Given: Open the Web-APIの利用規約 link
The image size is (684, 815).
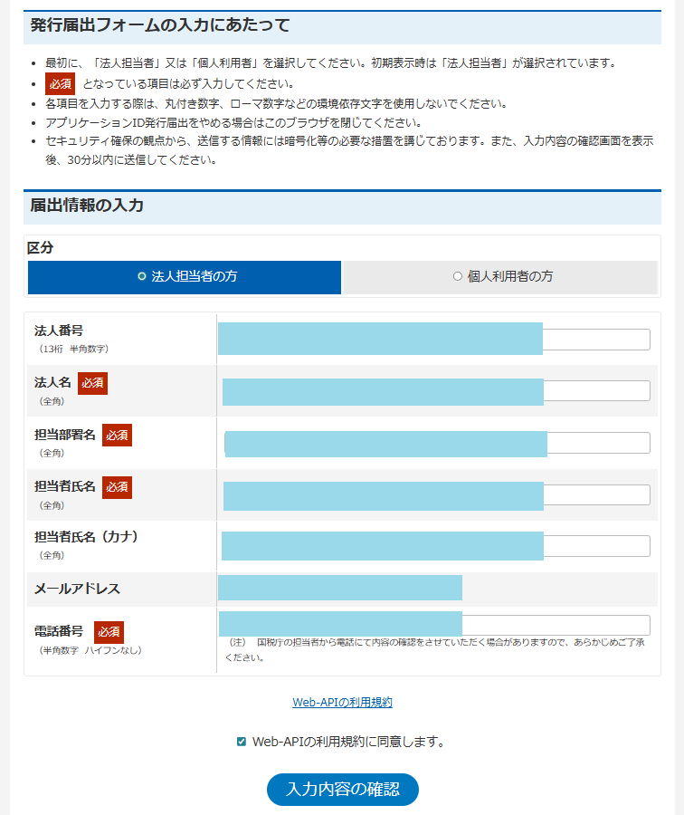Looking at the screenshot, I should (342, 702).
